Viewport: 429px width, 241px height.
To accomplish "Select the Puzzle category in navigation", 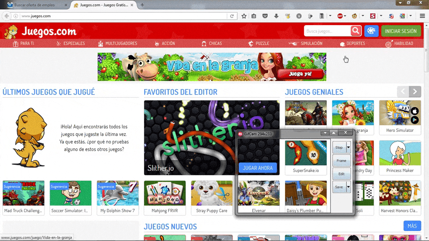I will [x=258, y=44].
